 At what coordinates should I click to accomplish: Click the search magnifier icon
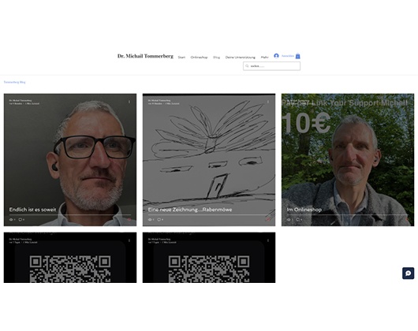point(247,66)
